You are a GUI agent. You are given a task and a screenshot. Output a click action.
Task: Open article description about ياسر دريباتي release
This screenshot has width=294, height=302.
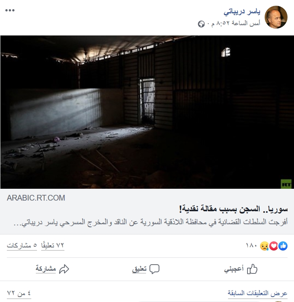pos(151,222)
